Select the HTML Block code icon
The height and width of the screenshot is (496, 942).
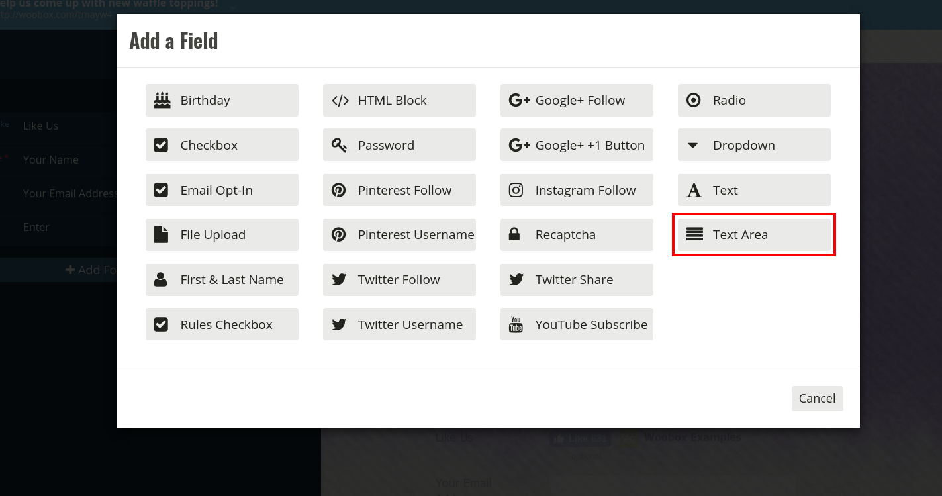pos(340,101)
